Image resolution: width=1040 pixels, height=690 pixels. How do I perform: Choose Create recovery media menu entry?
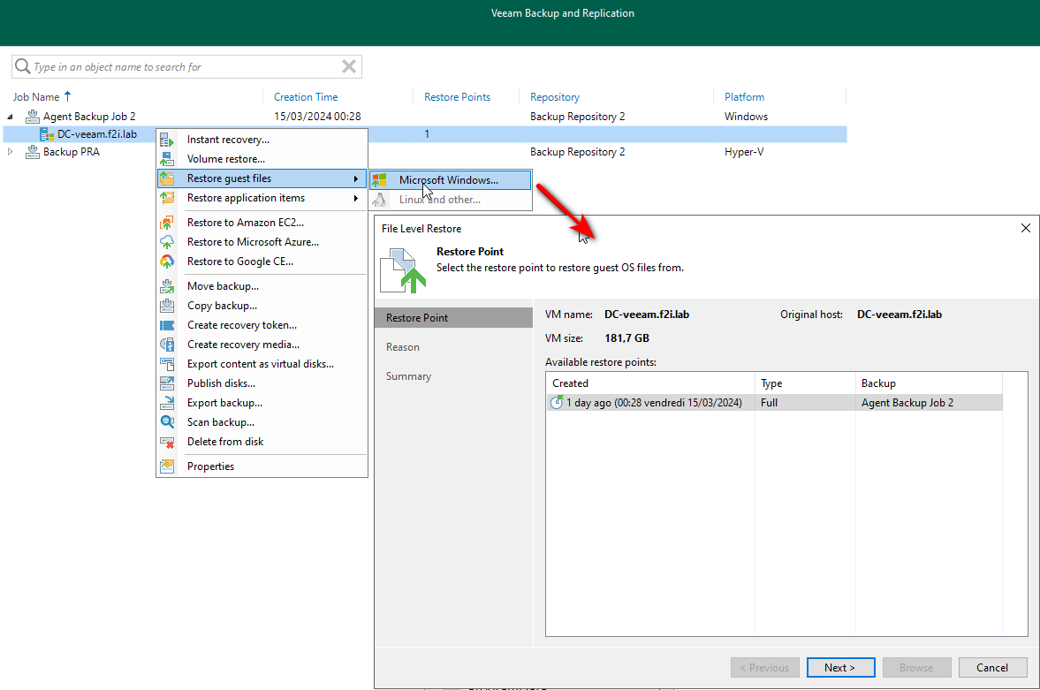click(262, 345)
